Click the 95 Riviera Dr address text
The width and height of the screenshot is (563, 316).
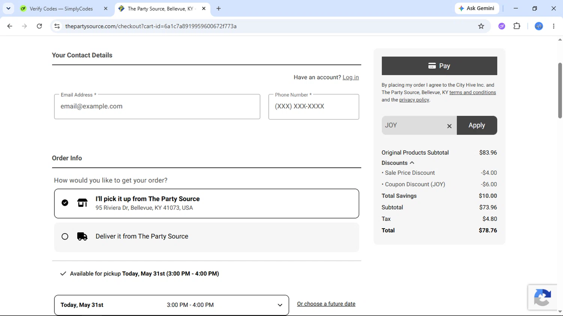(x=144, y=208)
